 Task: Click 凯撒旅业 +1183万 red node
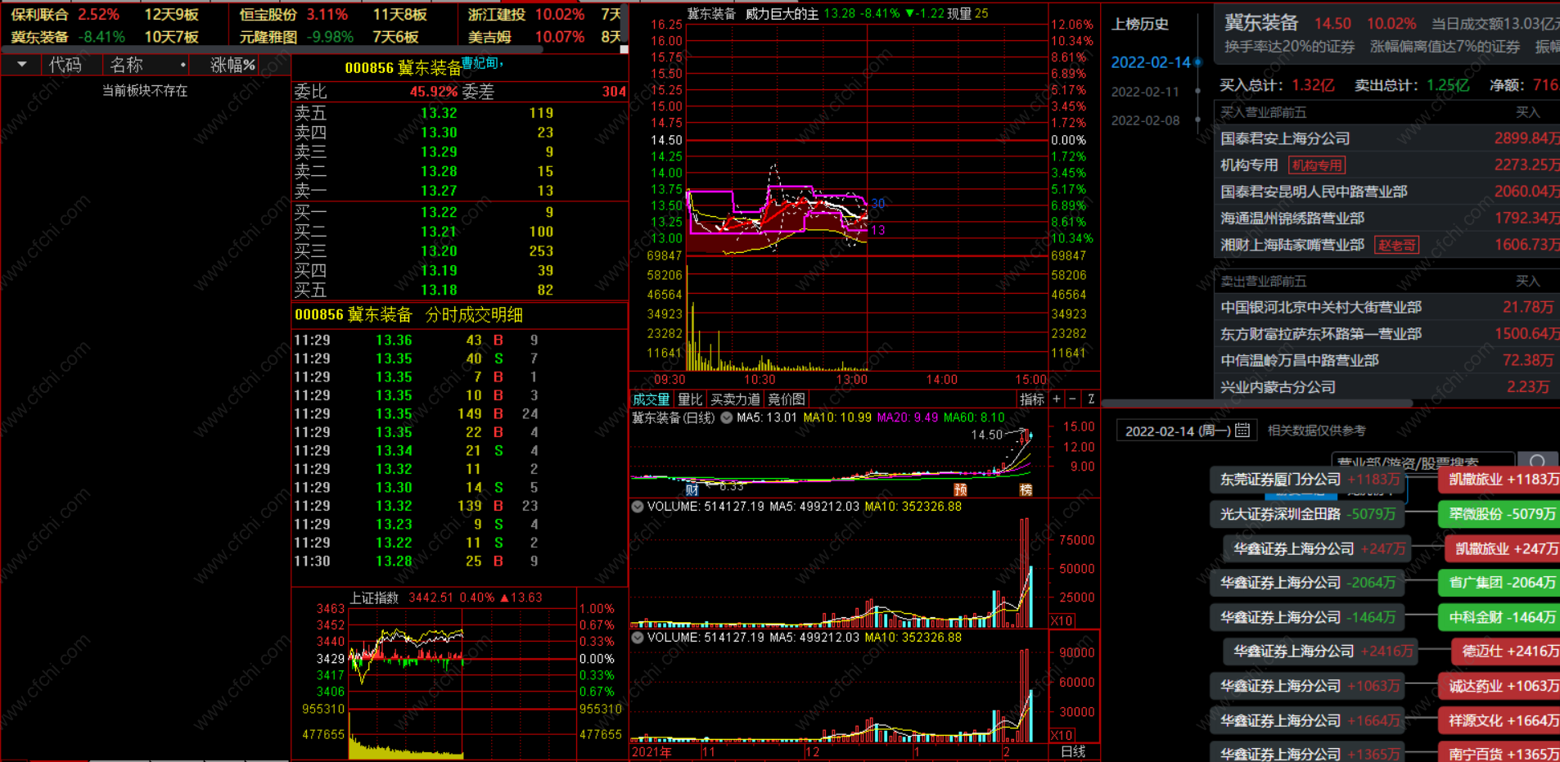point(1500,480)
